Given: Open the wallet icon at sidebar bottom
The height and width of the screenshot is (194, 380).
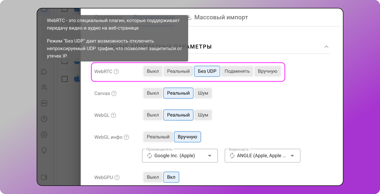Looking at the screenshot, I should coord(44,177).
